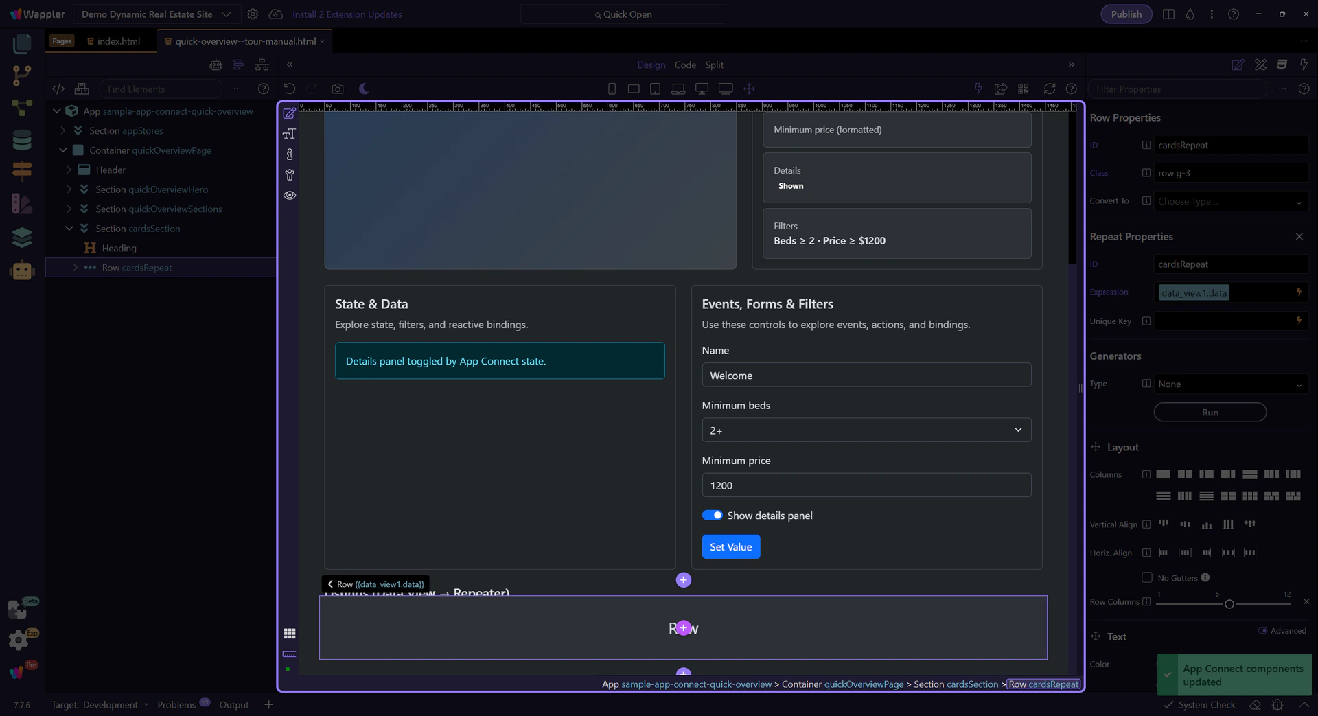Click the dynamic data lightning icon for Expression
Screen dimensions: 1318x716
pos(1299,292)
